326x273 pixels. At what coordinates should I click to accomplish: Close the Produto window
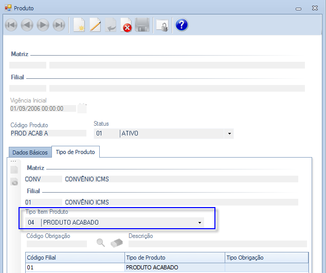315,8
